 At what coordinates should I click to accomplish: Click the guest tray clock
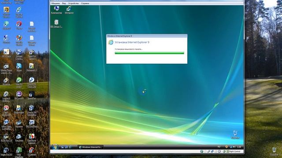tap(239, 147)
